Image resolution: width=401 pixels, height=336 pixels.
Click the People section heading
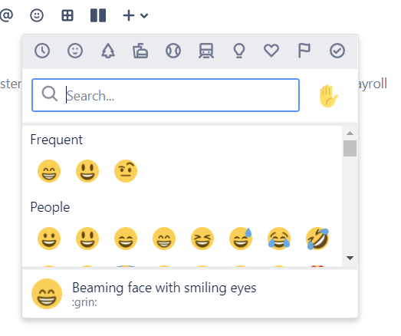click(x=50, y=207)
